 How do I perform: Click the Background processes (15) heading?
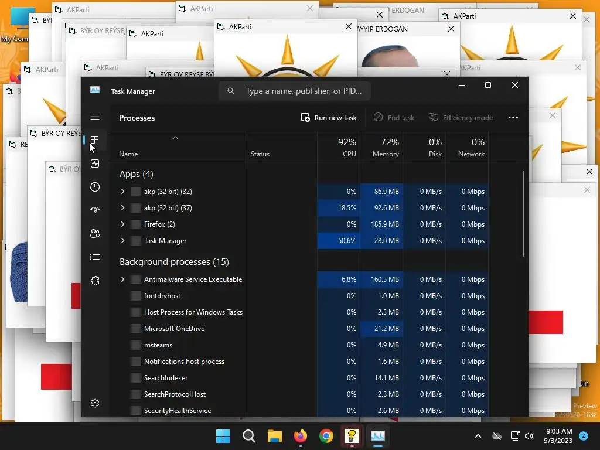point(174,262)
